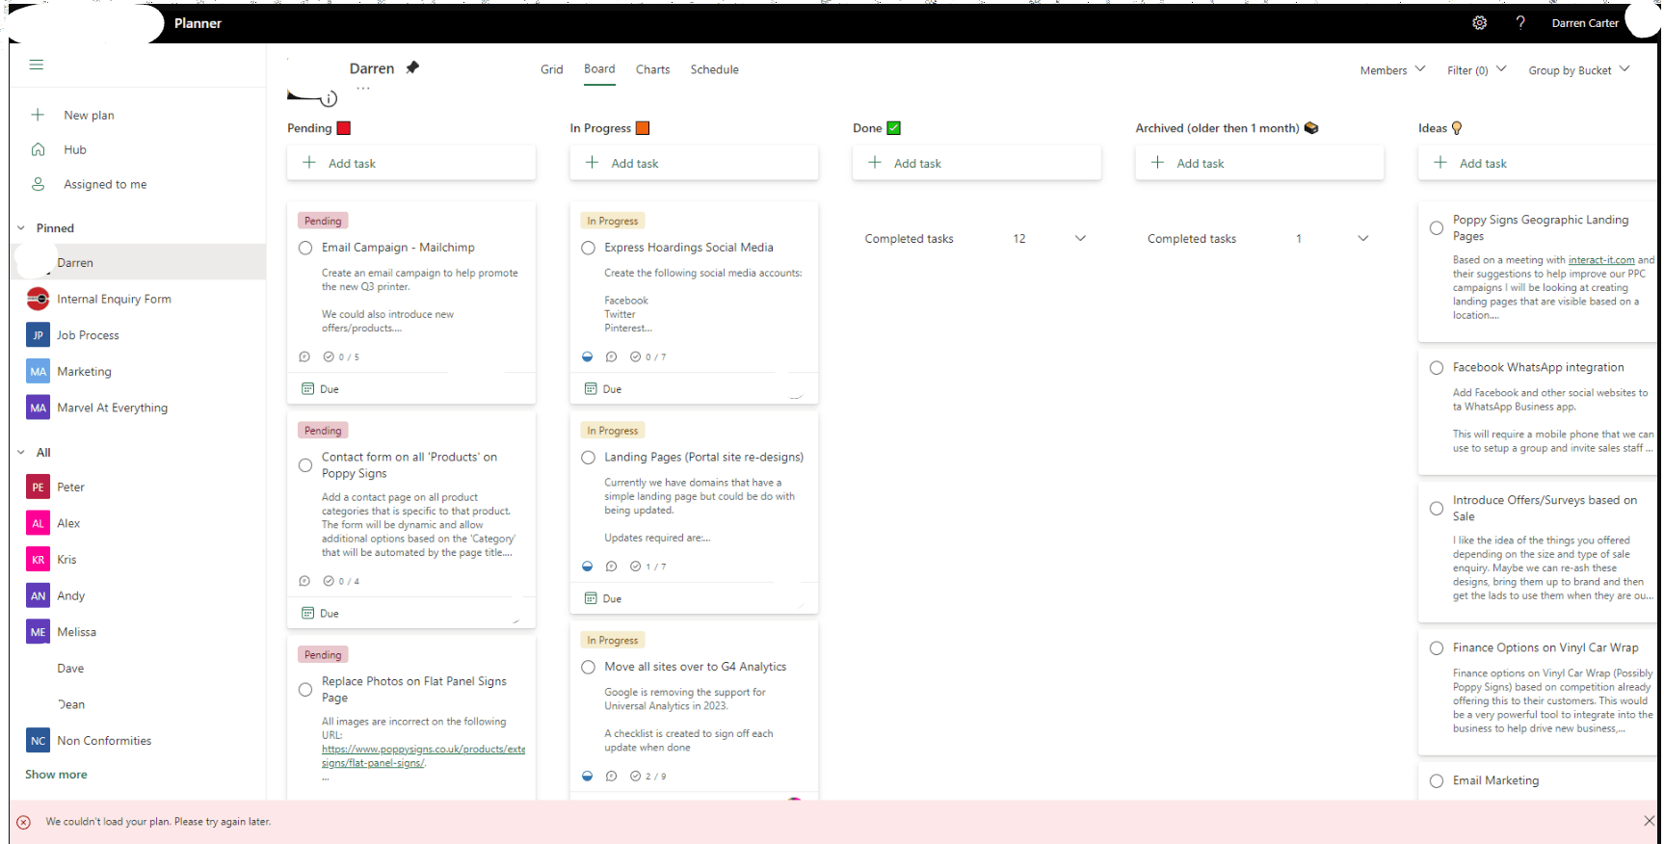This screenshot has height=844, width=1664.
Task: Mark Express Hoardings Social Media complete
Action: pyautogui.click(x=589, y=248)
